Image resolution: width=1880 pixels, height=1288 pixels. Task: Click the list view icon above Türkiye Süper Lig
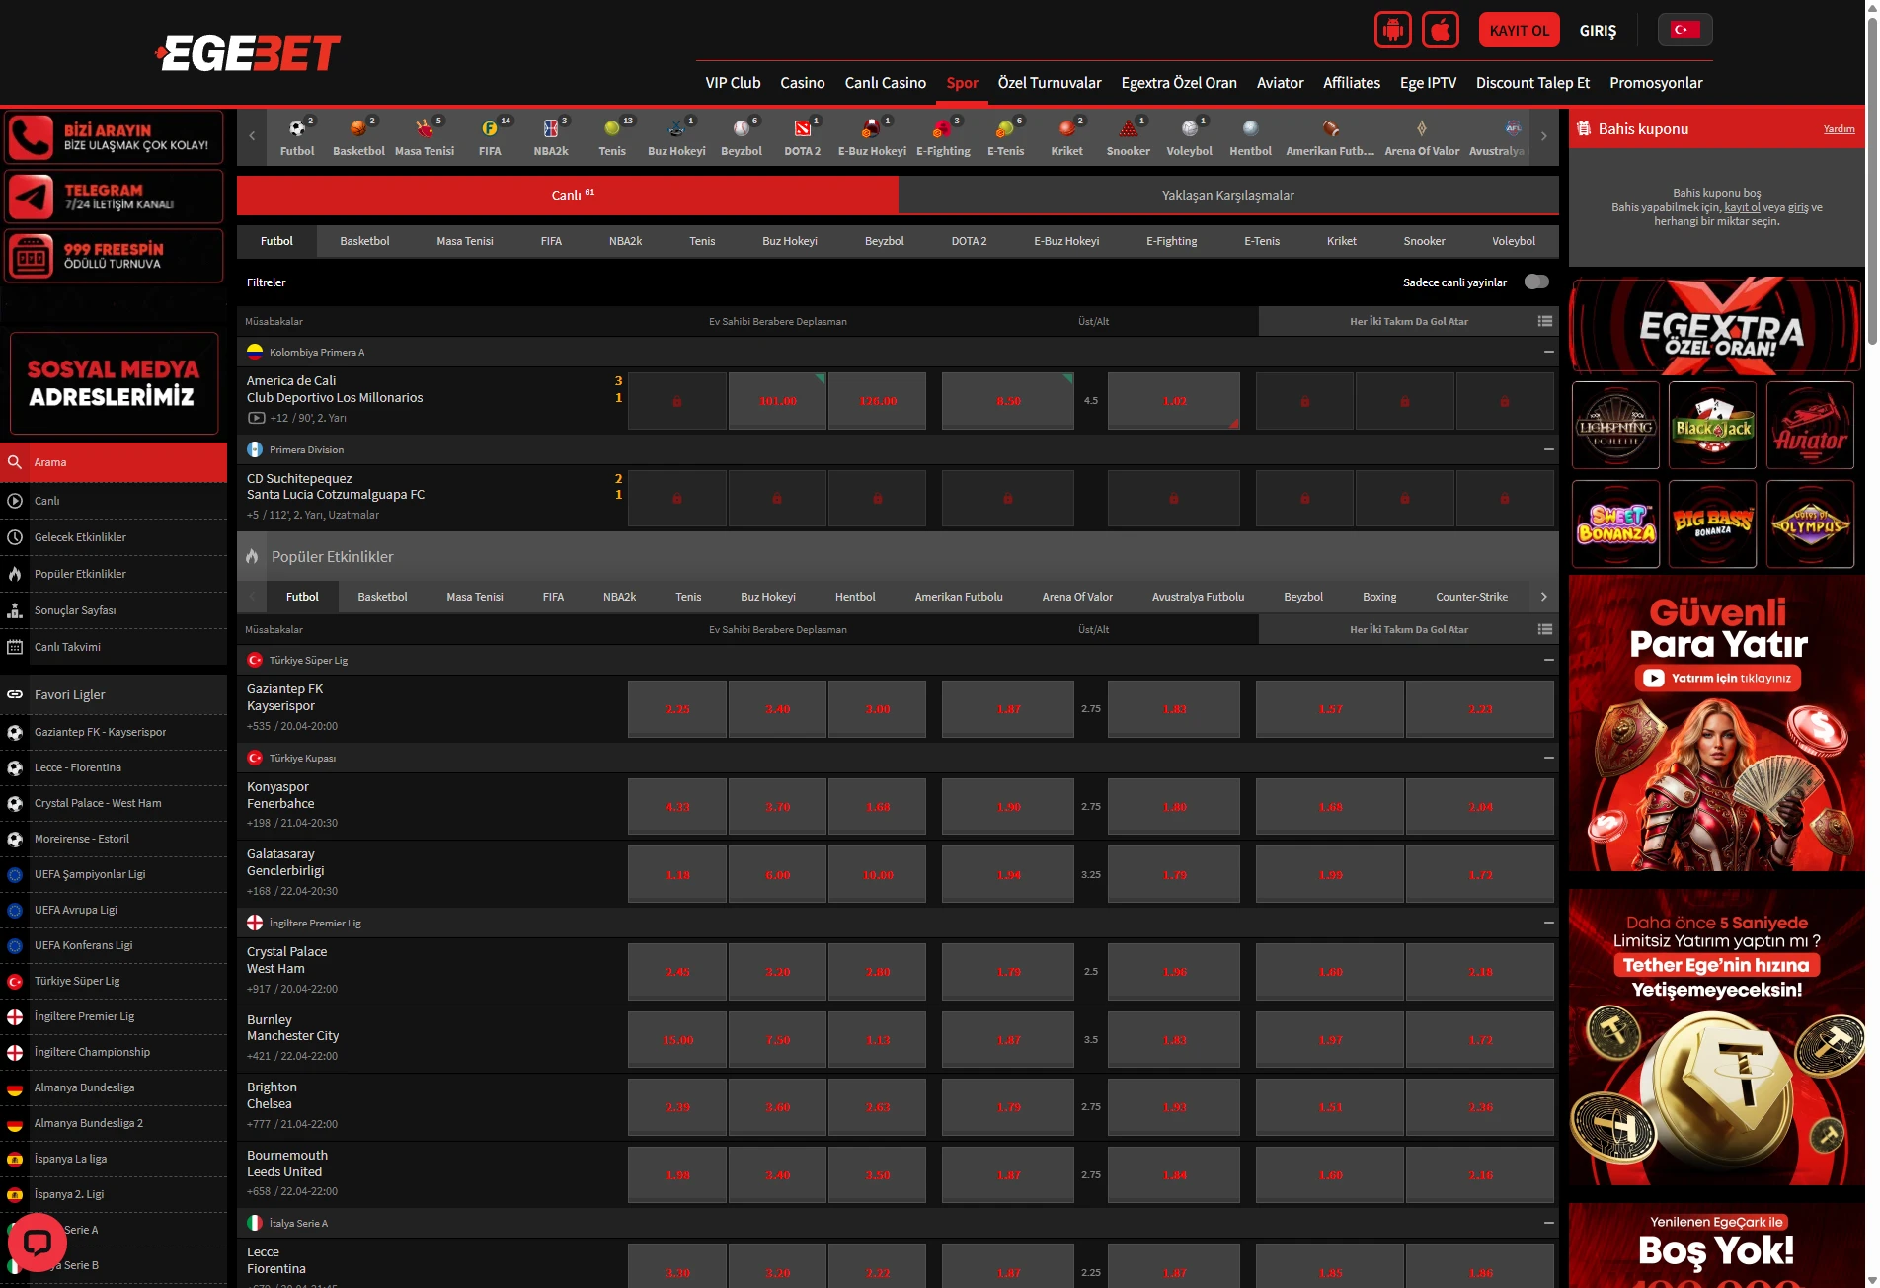coord(1545,629)
